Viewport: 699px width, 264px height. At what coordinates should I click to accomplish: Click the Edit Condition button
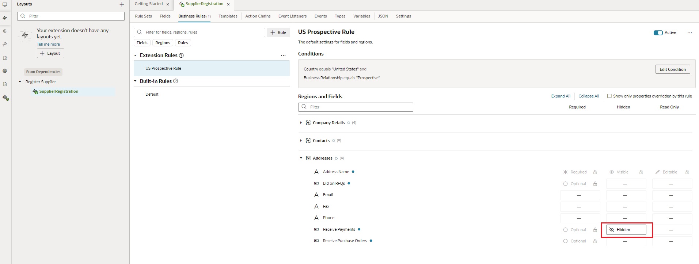pyautogui.click(x=673, y=69)
